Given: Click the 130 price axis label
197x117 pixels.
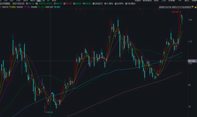Looking at the screenshot, I should click(190, 20).
